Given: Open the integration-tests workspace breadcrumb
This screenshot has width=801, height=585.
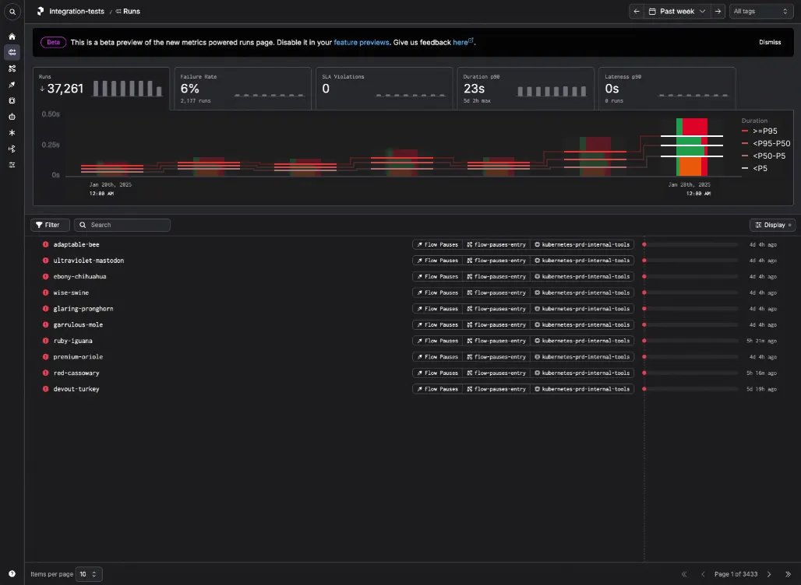Looking at the screenshot, I should pos(76,11).
